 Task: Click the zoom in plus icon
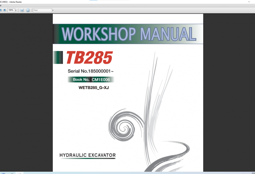tap(5, 10)
